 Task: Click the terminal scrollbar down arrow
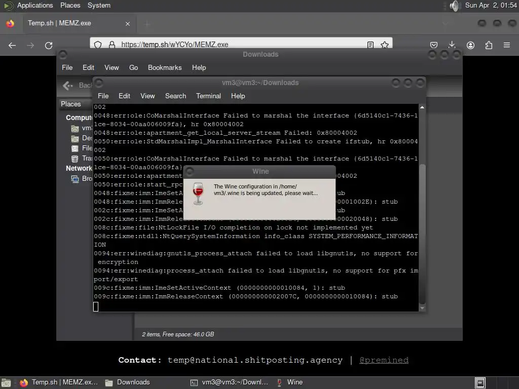point(422,308)
